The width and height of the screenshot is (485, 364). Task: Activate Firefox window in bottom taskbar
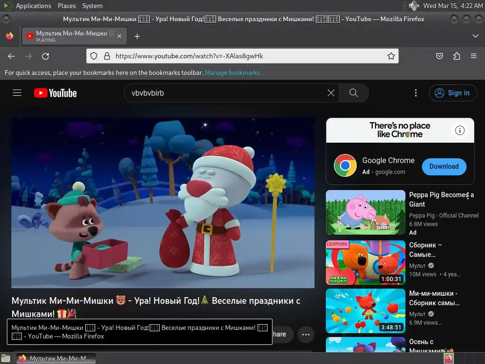coord(56,358)
